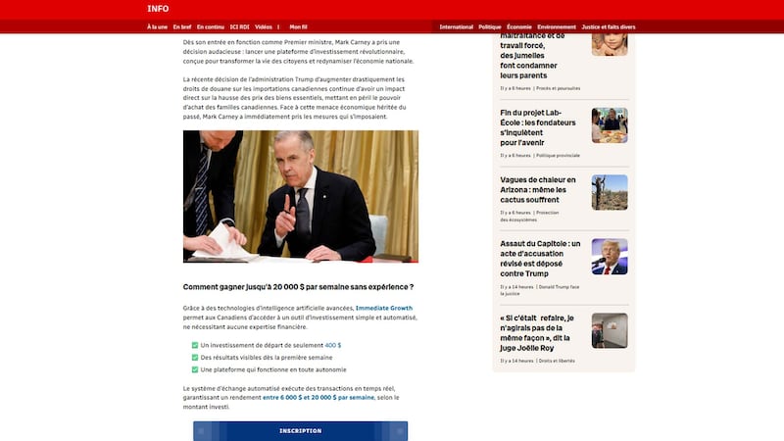Screen dimensions: 784x441
Task: Click the INFO logo in the header
Action: [x=158, y=9]
